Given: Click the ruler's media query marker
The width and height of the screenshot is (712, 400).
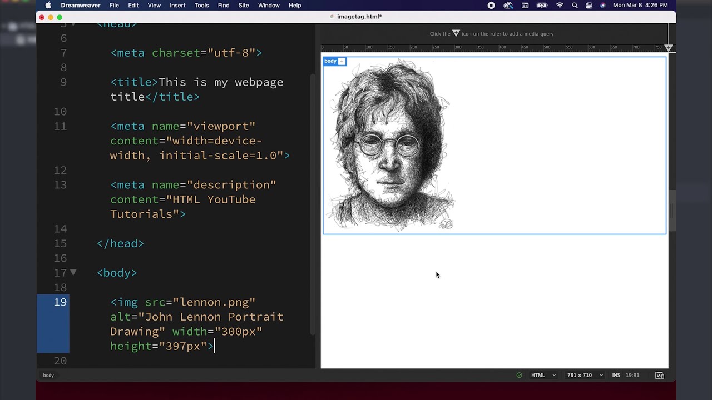Looking at the screenshot, I should coord(669,48).
